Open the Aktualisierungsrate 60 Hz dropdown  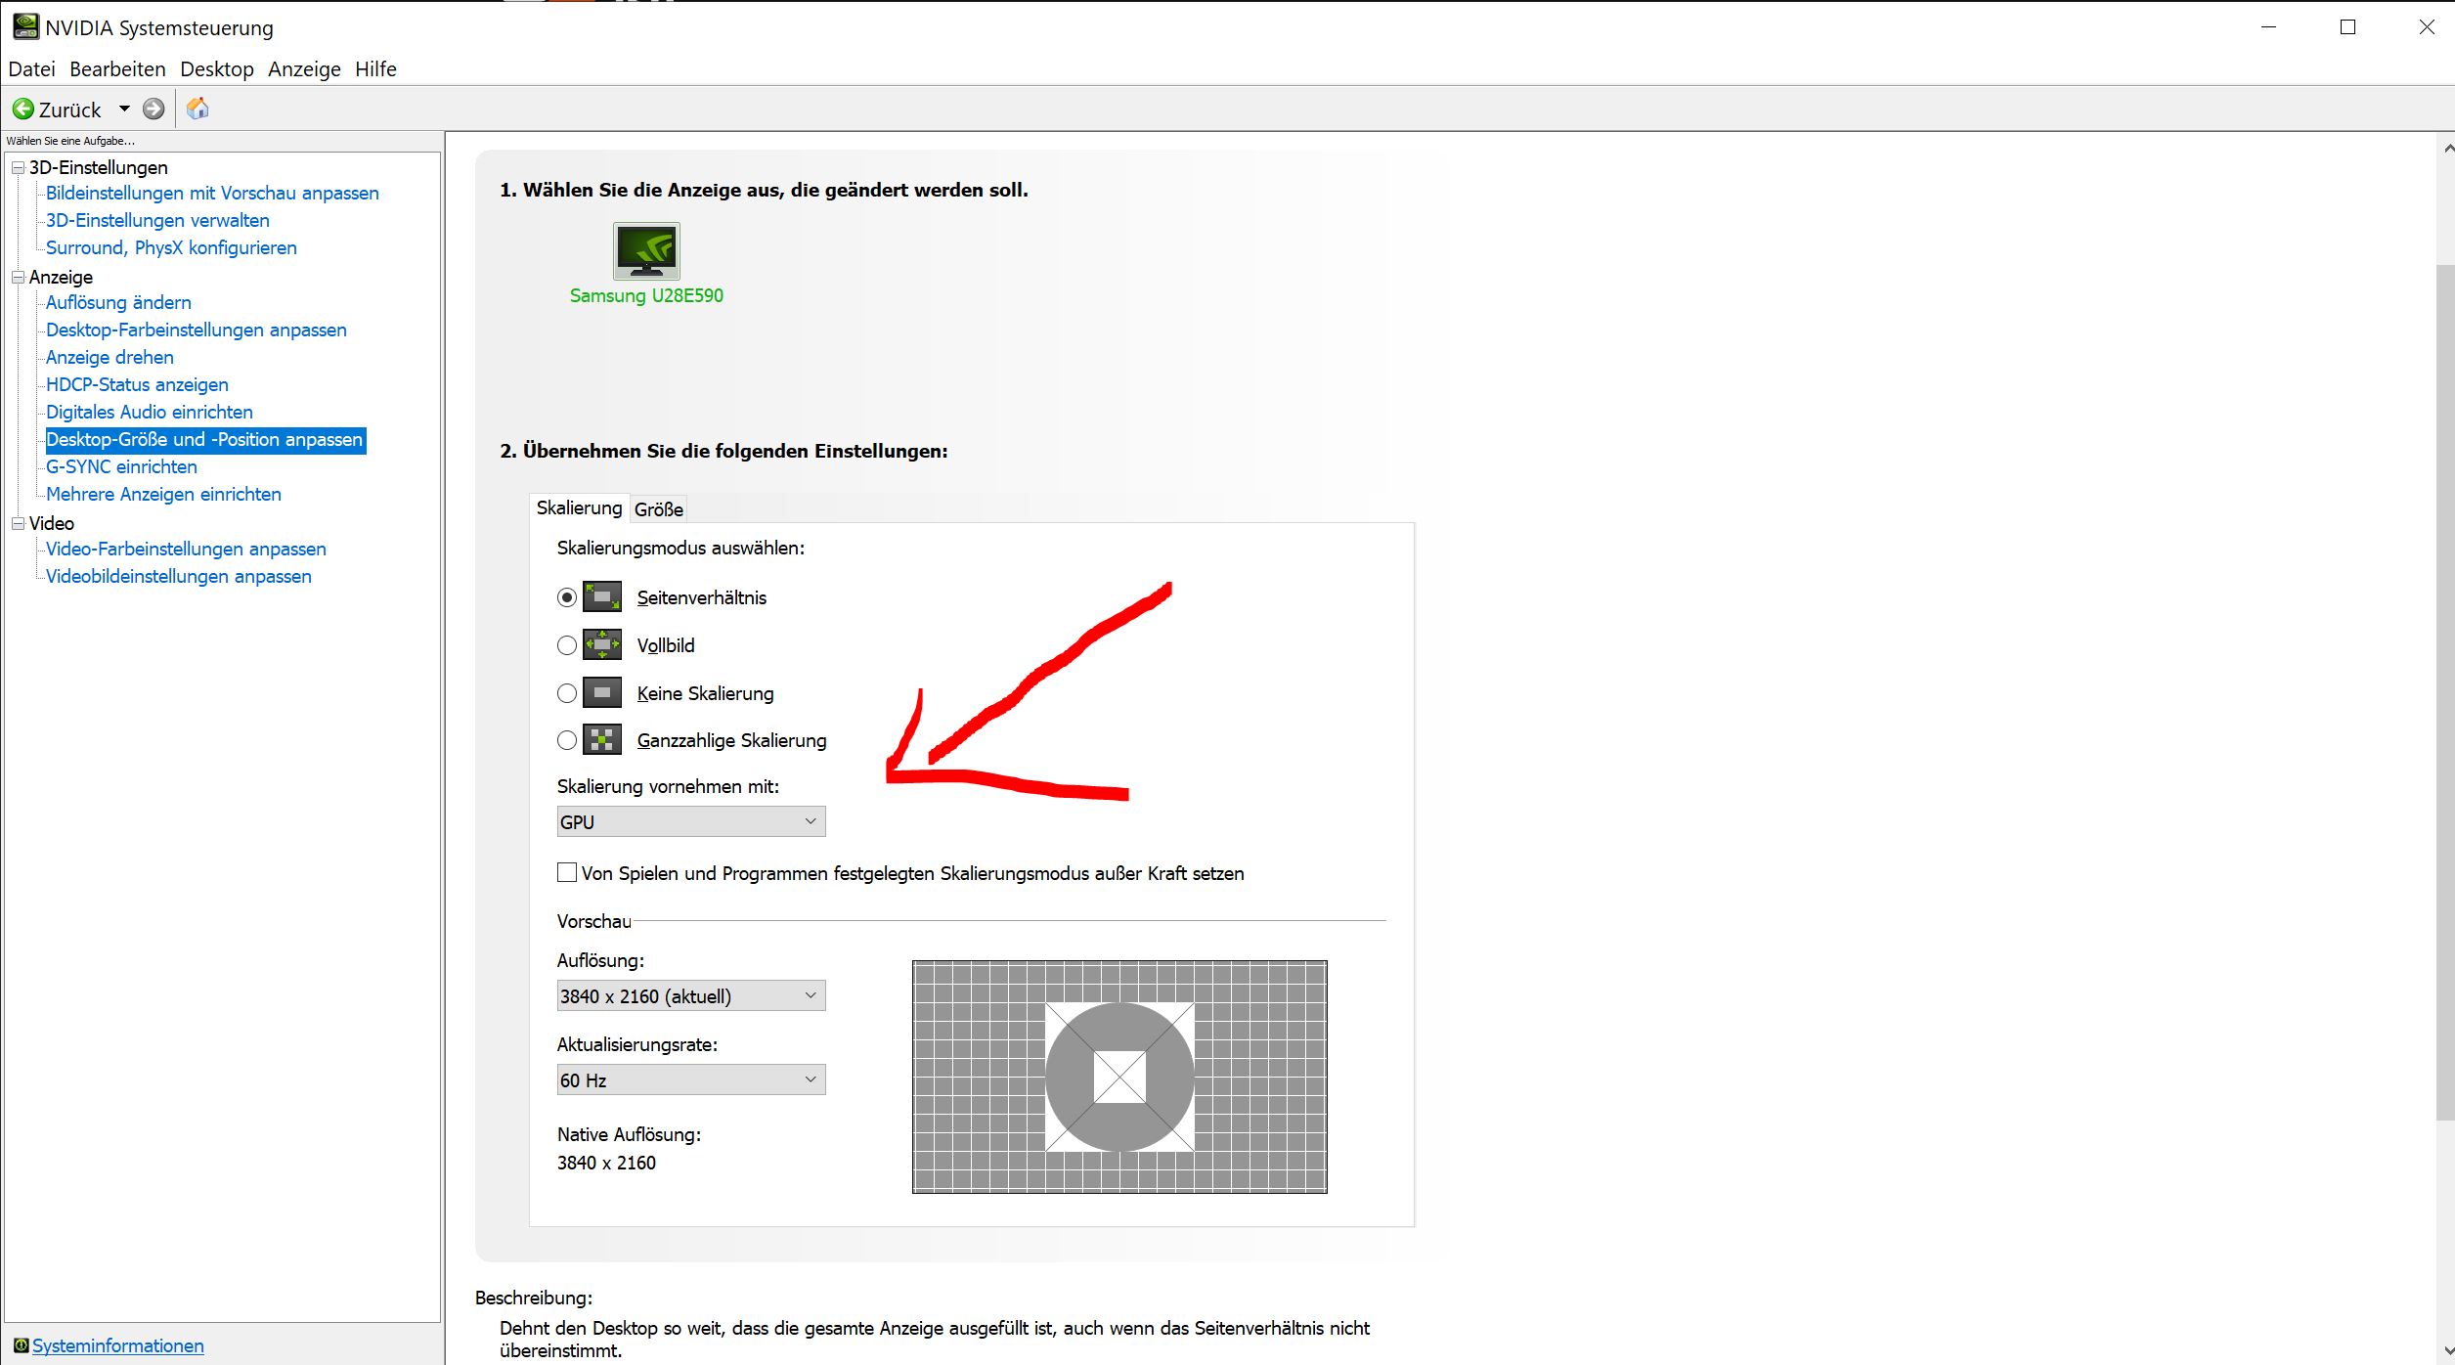pyautogui.click(x=690, y=1079)
